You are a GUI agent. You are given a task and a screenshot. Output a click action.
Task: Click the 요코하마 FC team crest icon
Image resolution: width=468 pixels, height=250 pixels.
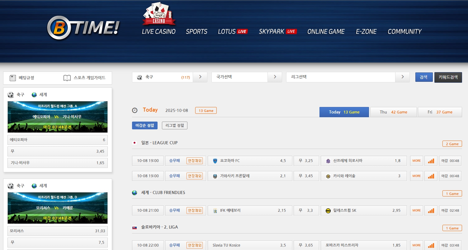(215, 161)
